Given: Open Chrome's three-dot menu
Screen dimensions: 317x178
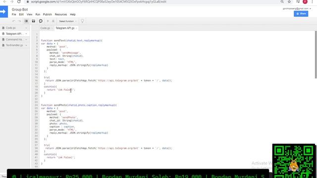Looking at the screenshot, I should tap(312, 1).
